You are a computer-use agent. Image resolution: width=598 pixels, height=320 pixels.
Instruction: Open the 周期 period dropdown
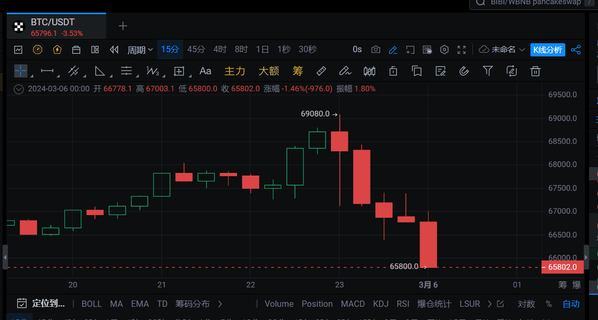click(140, 50)
